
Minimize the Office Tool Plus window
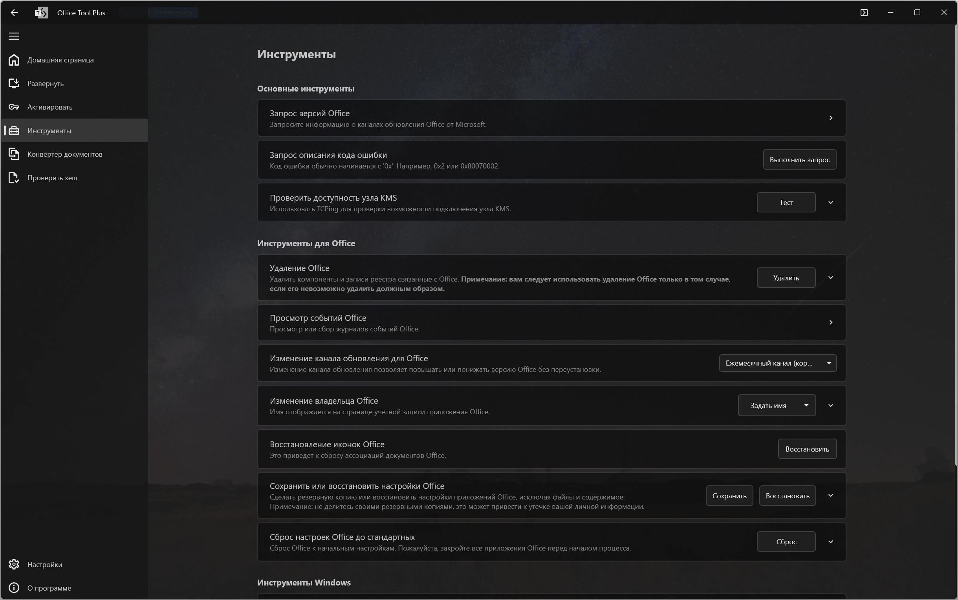coord(890,13)
